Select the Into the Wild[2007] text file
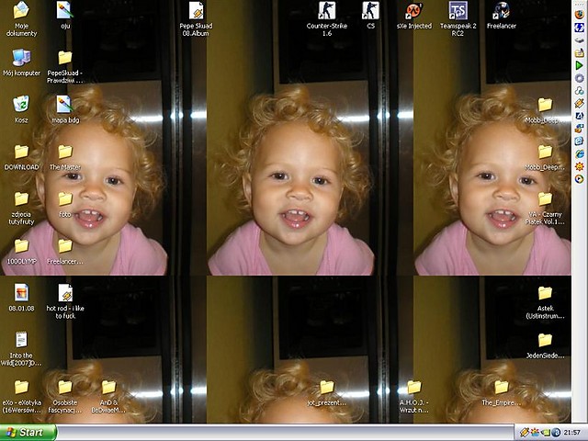The width and height of the screenshot is (588, 441). (x=21, y=349)
